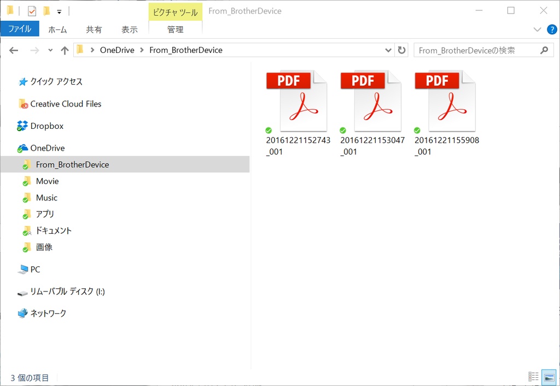Click OneDrive in the address breadcrumb
Screen dimensions: 560x386
point(117,50)
